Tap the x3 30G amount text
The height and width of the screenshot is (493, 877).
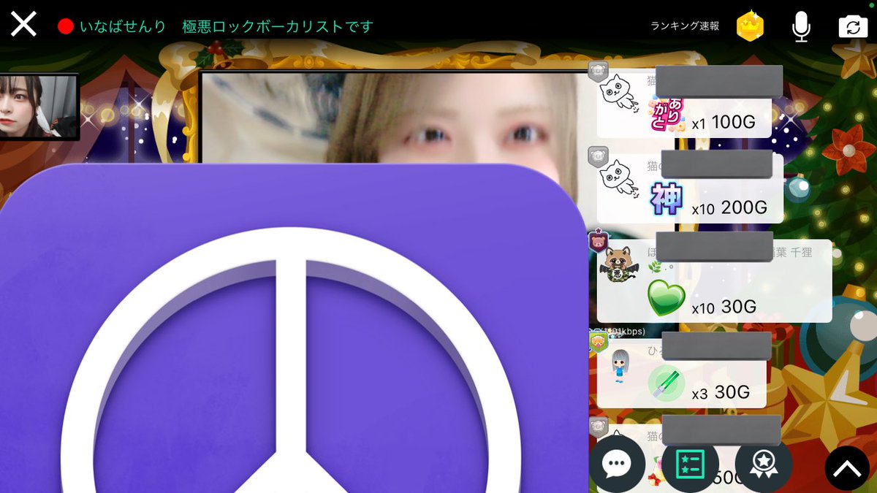click(x=721, y=393)
